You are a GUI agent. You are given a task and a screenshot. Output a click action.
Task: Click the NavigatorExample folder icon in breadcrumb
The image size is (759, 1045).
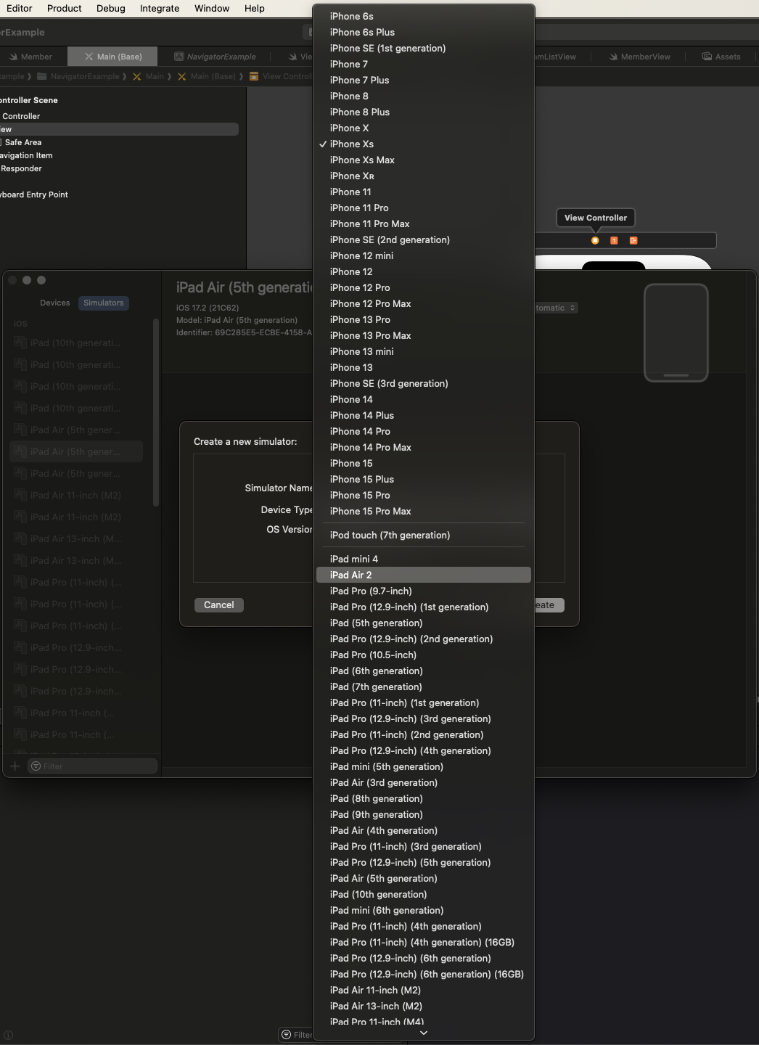(42, 76)
